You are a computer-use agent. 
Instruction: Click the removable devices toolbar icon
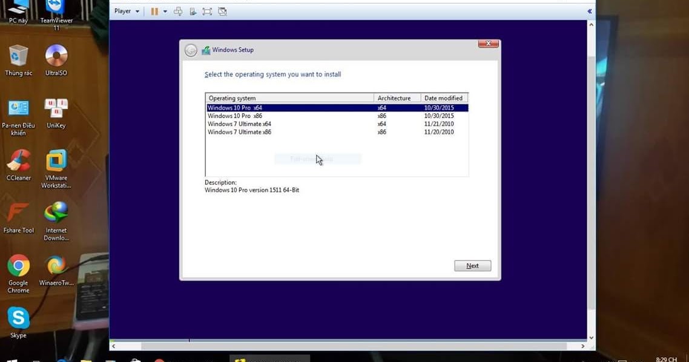[193, 12]
